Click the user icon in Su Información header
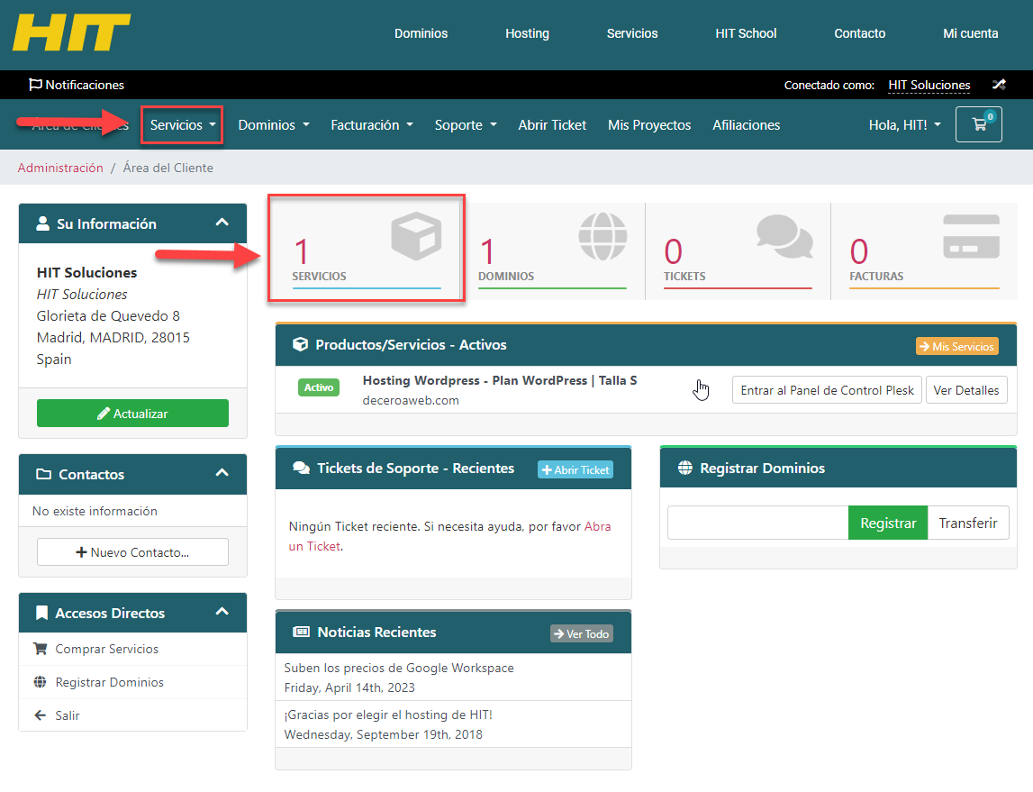Viewport: 1033px width, 792px height. point(43,223)
